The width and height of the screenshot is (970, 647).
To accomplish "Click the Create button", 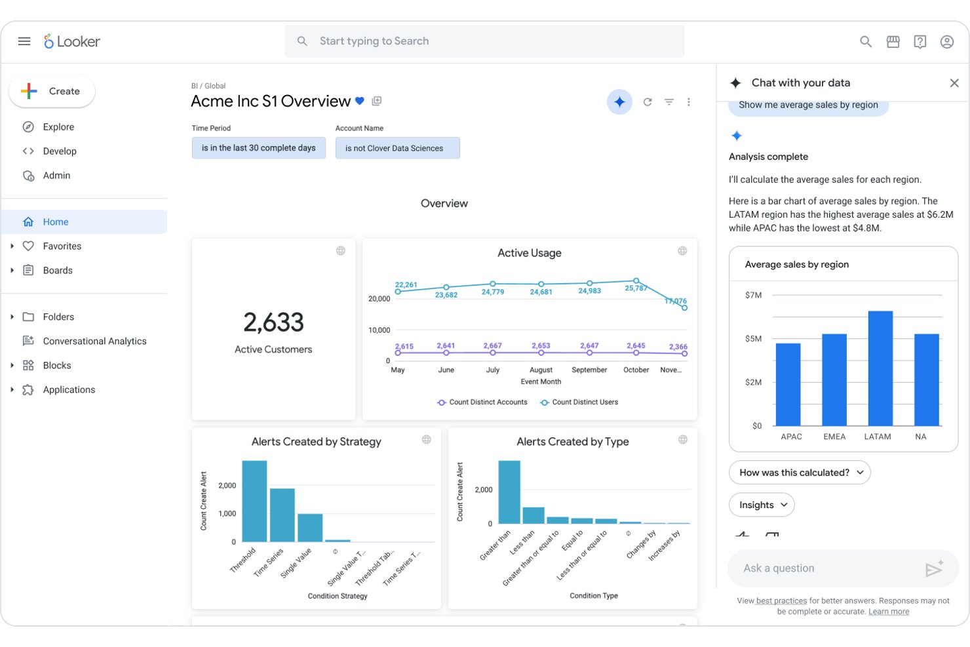I will [52, 91].
